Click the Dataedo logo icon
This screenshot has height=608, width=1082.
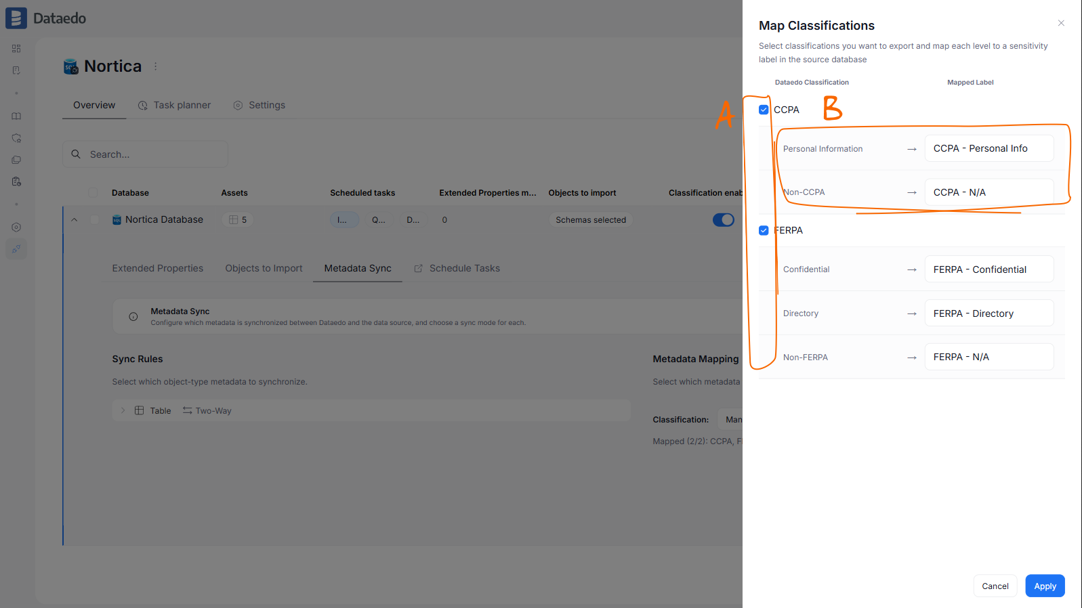tap(16, 18)
